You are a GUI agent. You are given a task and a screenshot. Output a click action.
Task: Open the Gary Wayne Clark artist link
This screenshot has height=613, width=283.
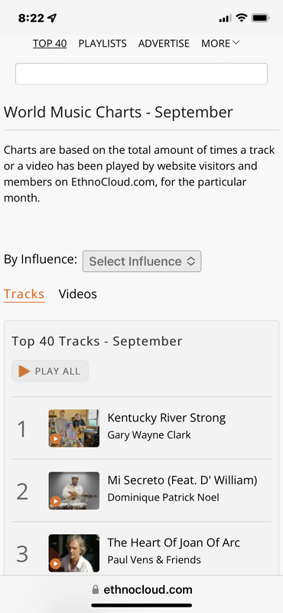(149, 435)
